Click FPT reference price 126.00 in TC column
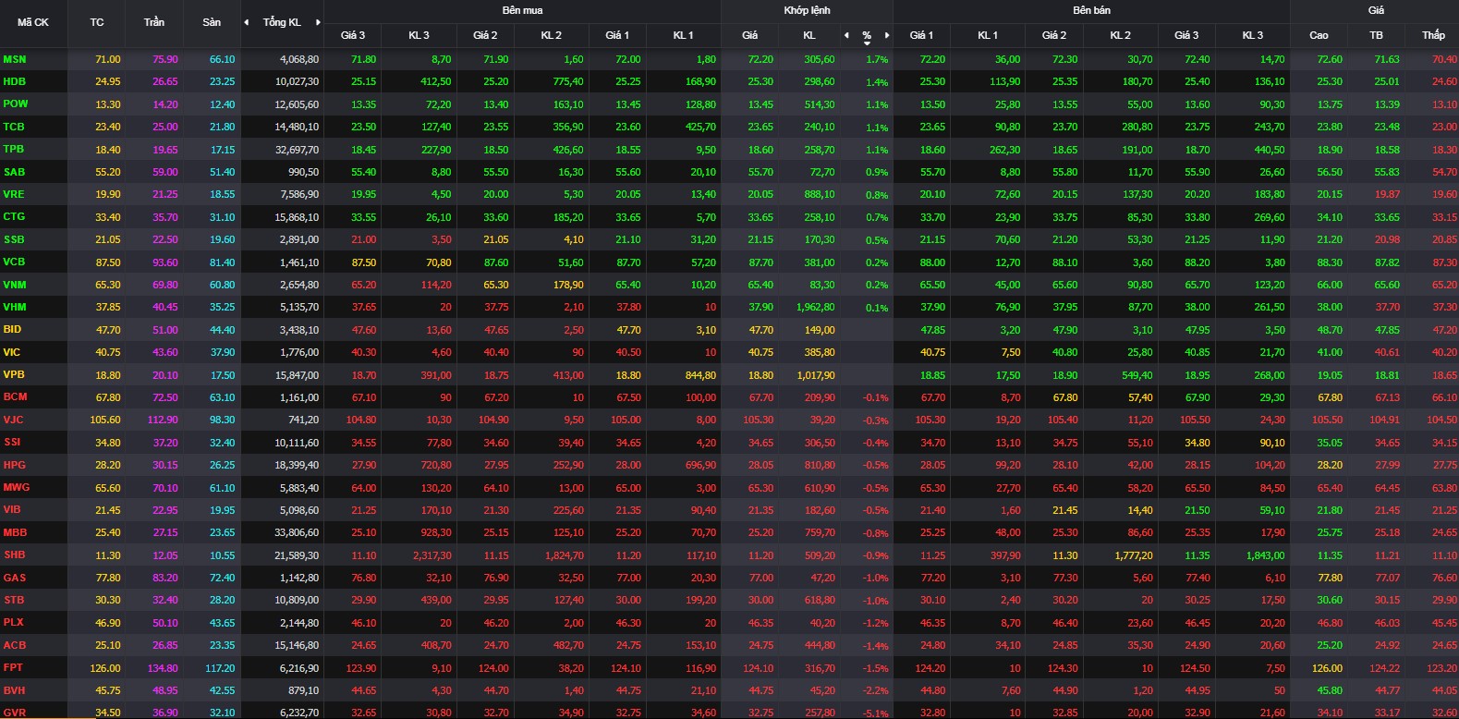The height and width of the screenshot is (719, 1459). (104, 668)
